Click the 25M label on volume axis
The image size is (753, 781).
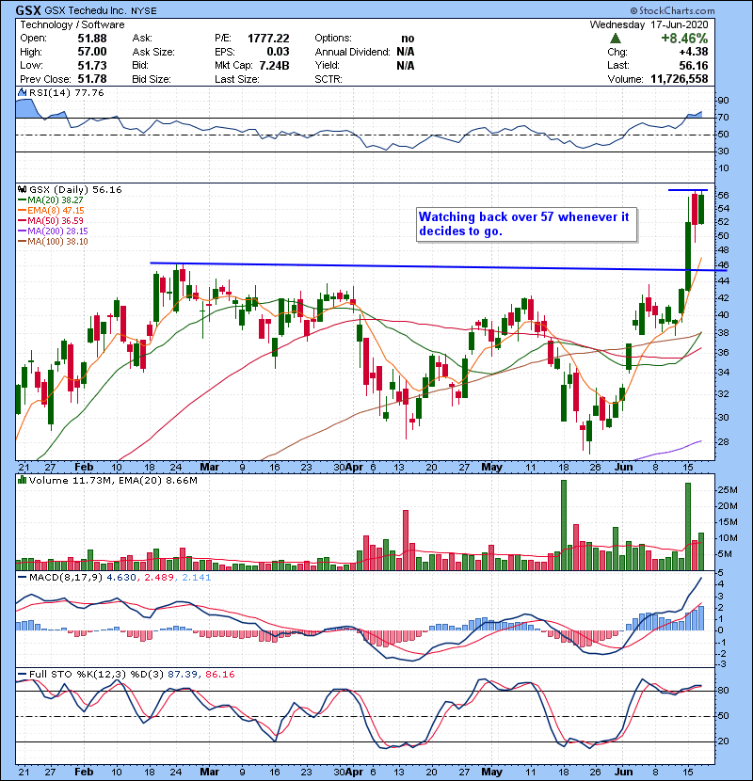pyautogui.click(x=727, y=489)
